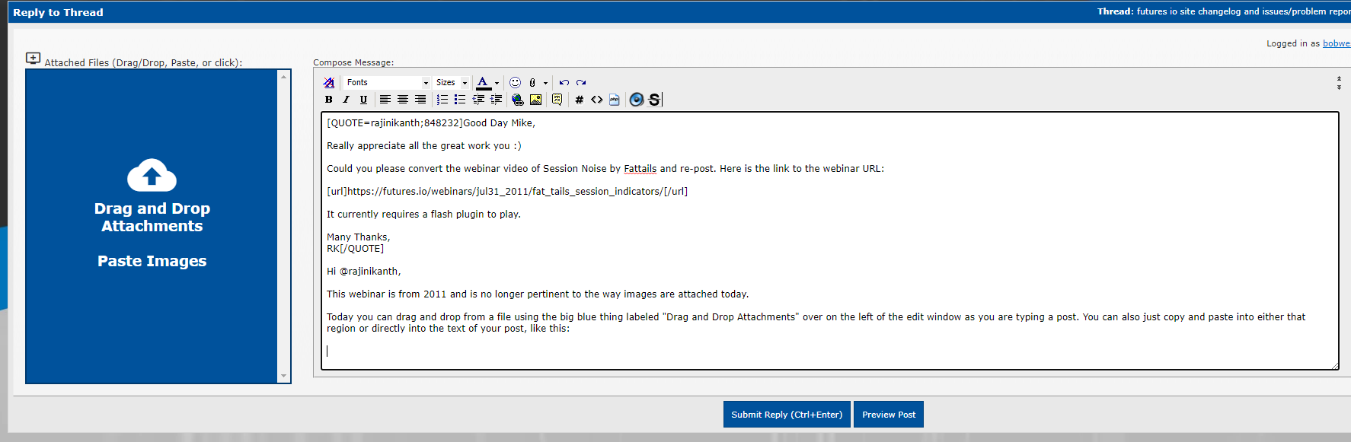Image resolution: width=1351 pixels, height=442 pixels.
Task: Open the bobwe username link
Action: point(1337,43)
